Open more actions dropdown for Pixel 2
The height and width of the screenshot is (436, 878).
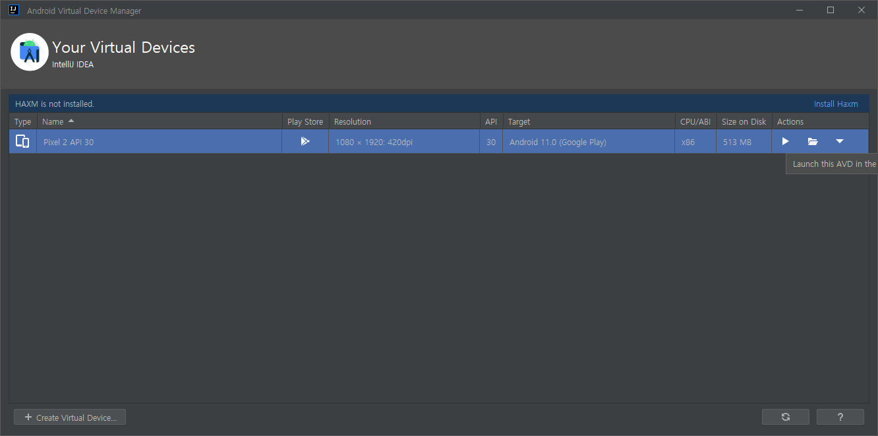pyautogui.click(x=840, y=141)
